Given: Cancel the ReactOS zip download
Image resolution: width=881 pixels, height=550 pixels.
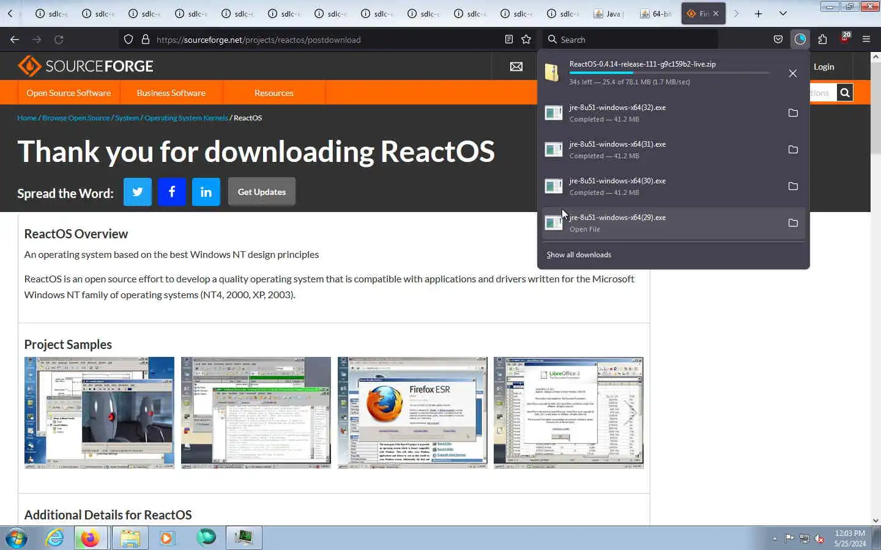Looking at the screenshot, I should (793, 73).
